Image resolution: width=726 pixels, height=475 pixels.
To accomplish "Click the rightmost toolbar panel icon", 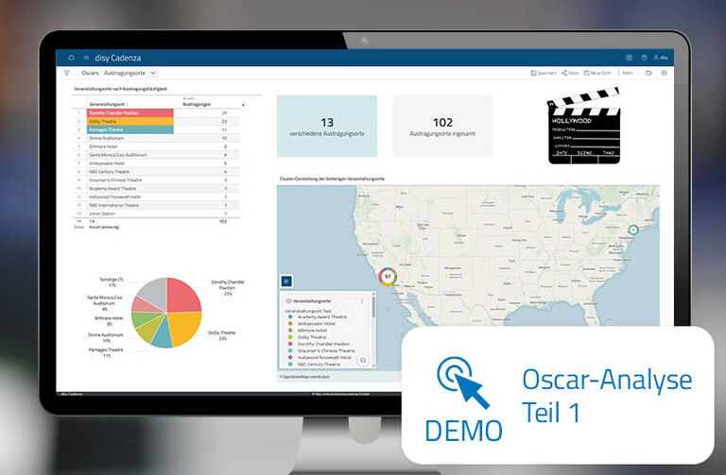I will click(664, 73).
